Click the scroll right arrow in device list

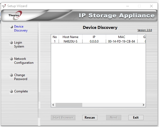point(143,105)
